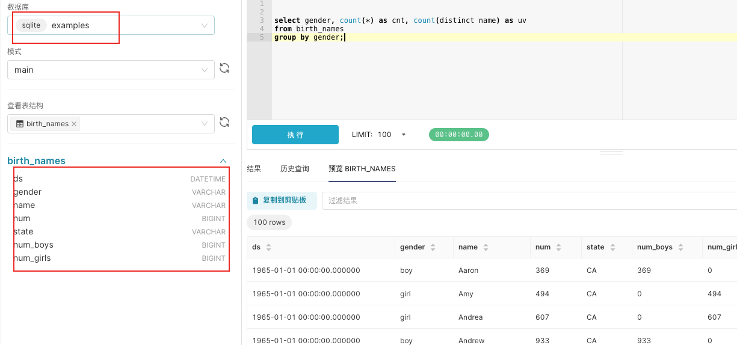Click the 数据库 label
737x345 pixels.
click(x=17, y=7)
